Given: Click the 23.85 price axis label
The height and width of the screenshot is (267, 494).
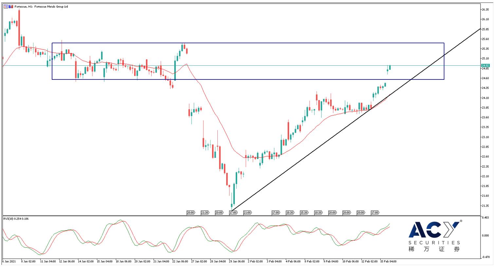Looking at the screenshot, I should [485, 108].
